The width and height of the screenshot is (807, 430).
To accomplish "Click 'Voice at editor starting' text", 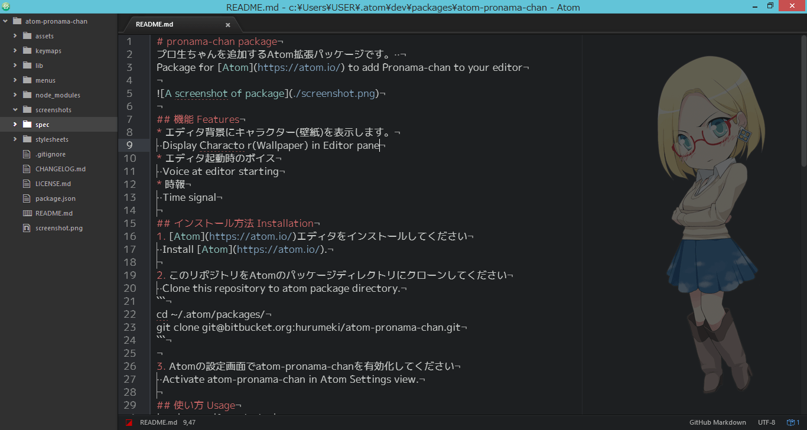I will click(x=220, y=171).
